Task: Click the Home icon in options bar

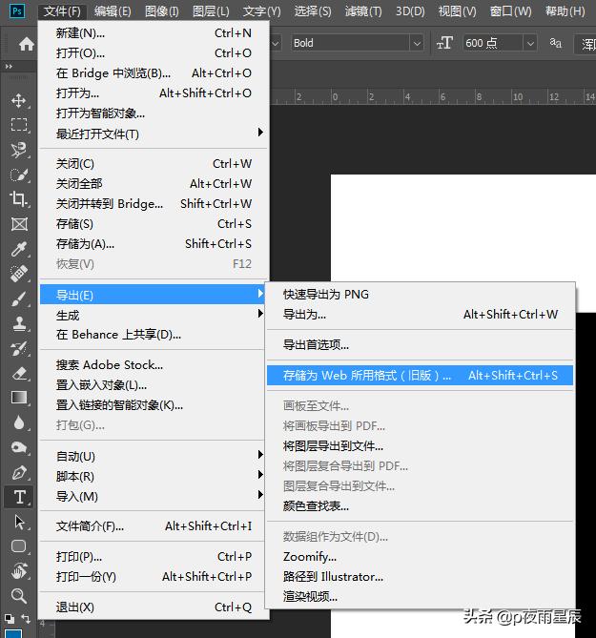Action: click(x=26, y=44)
